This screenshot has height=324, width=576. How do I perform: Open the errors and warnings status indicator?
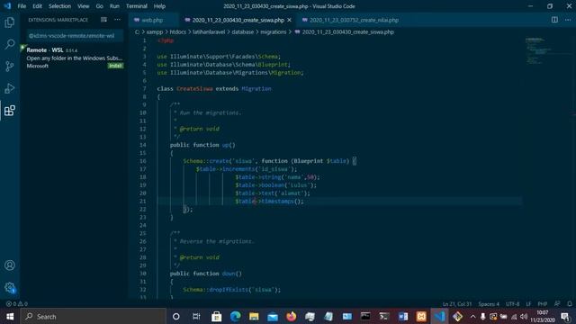point(17,304)
